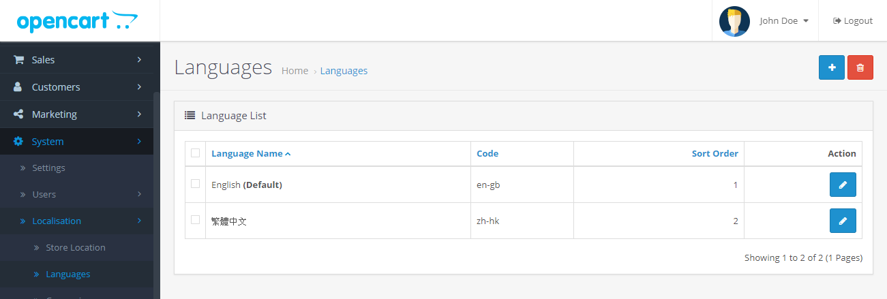Click the ascending sort caret on Language Name

[x=288, y=154]
